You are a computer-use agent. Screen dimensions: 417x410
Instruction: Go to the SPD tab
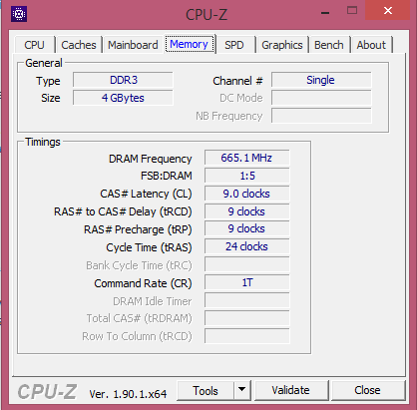234,45
